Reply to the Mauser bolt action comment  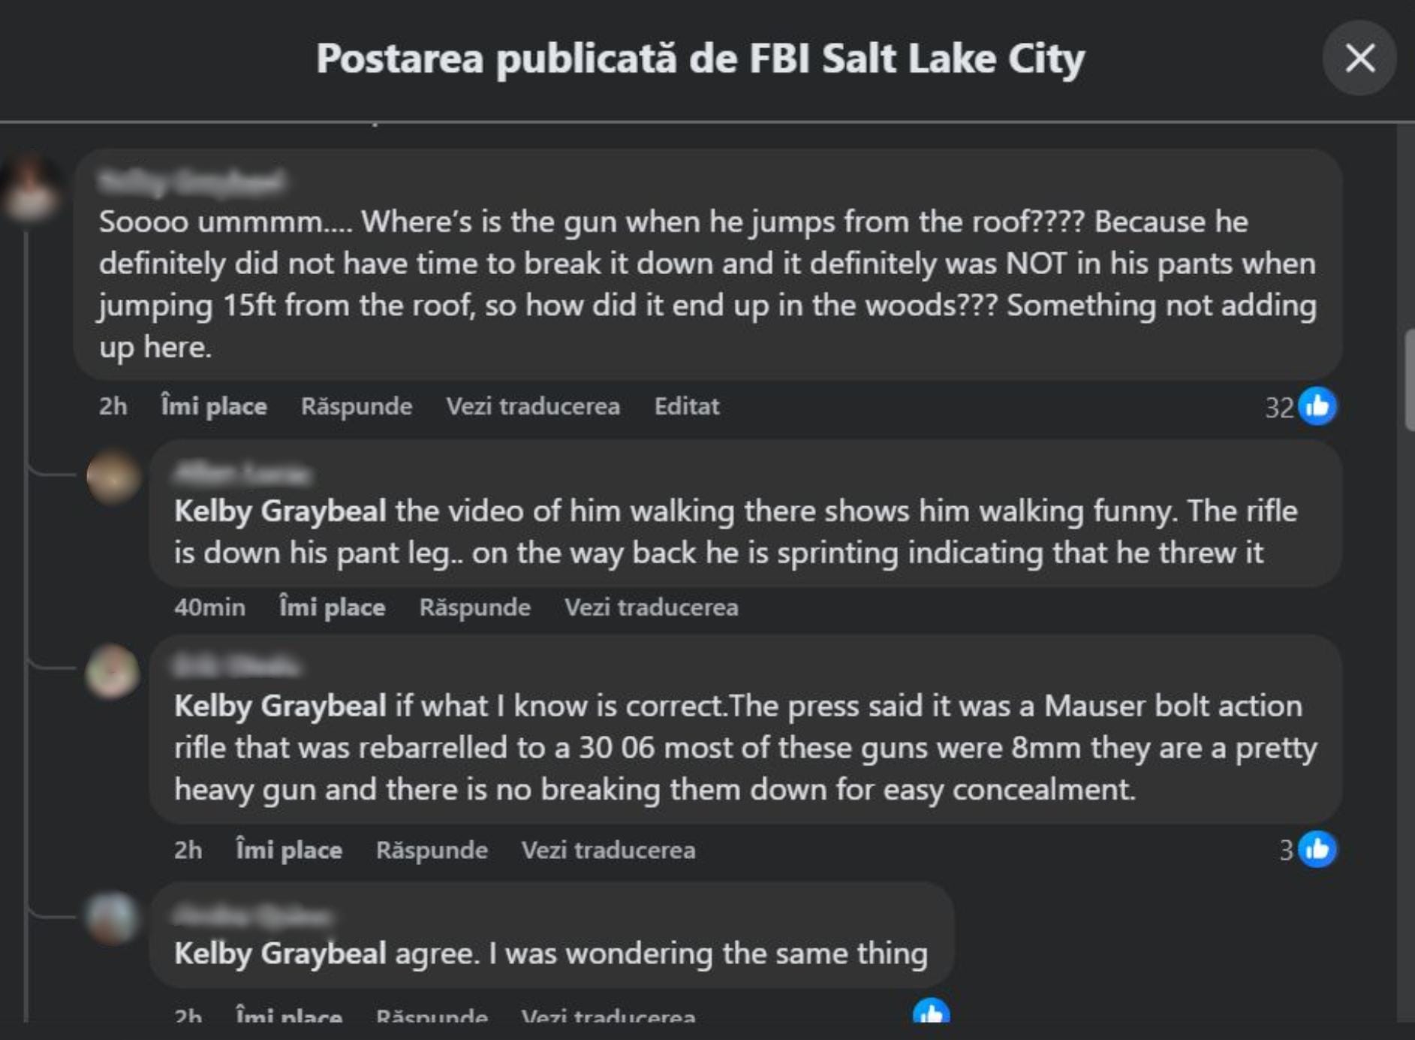[x=432, y=850]
